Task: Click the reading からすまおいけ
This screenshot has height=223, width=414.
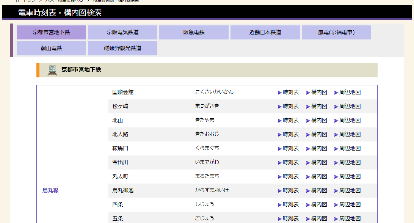Action: pyautogui.click(x=212, y=190)
